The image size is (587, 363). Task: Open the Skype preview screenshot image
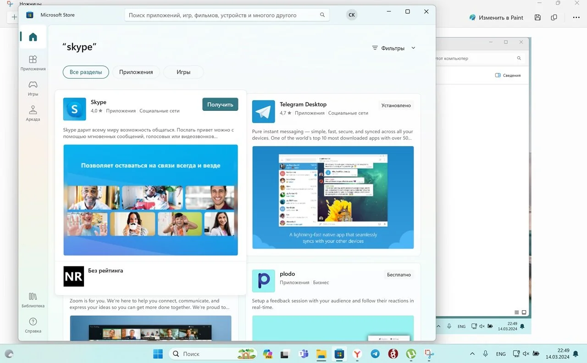pyautogui.click(x=150, y=200)
